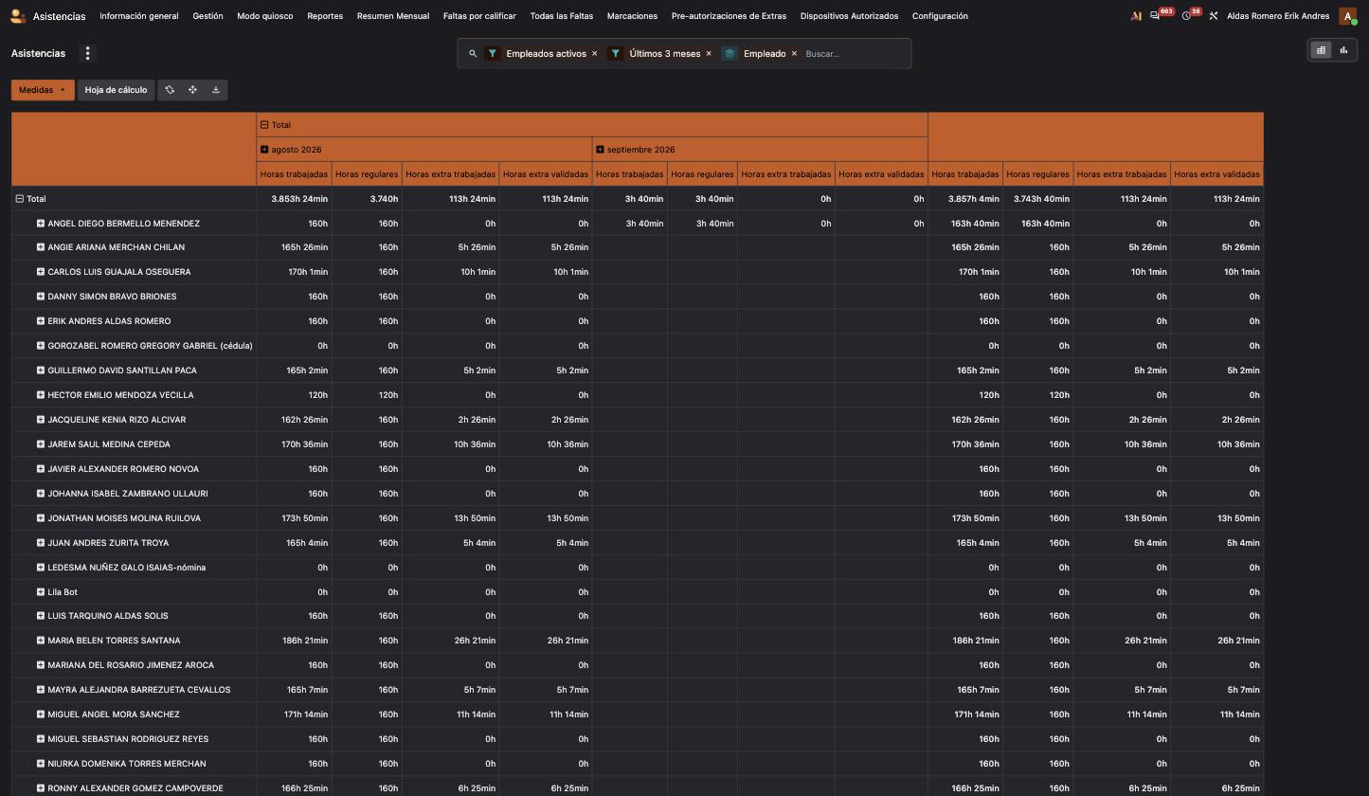Collapse the Total row
Screen dimensions: 1369x796
tap(19, 199)
